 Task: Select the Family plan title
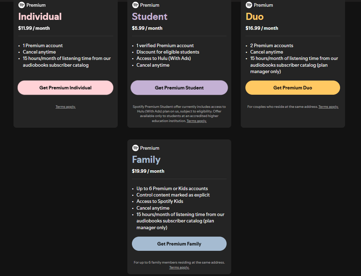point(146,160)
